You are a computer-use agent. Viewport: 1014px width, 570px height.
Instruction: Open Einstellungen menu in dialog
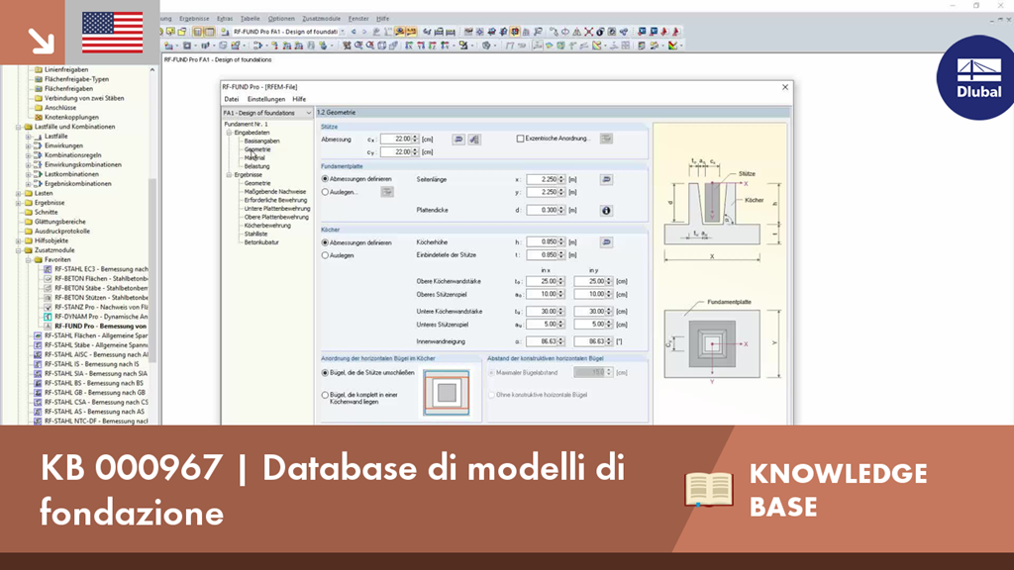265,100
